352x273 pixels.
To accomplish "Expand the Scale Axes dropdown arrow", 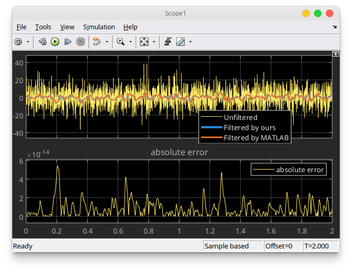I will (154, 42).
